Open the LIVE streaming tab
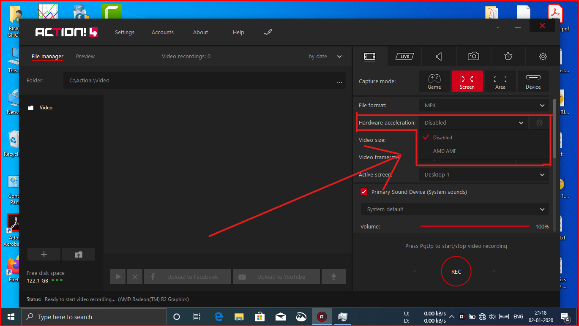This screenshot has height=326, width=579. point(404,56)
